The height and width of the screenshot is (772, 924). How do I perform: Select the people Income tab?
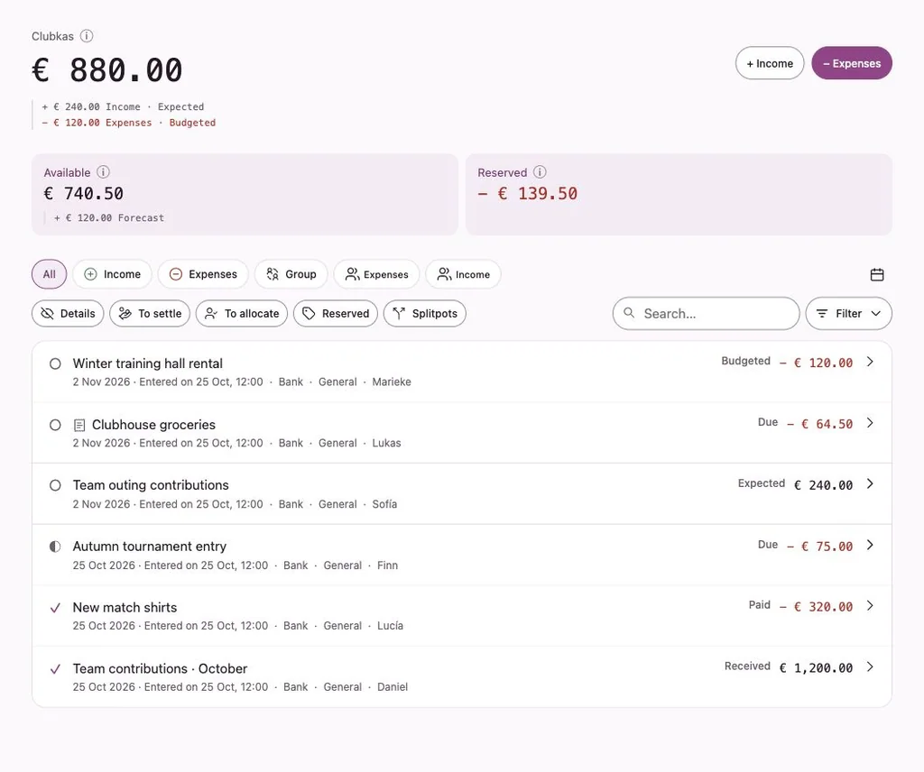point(463,274)
